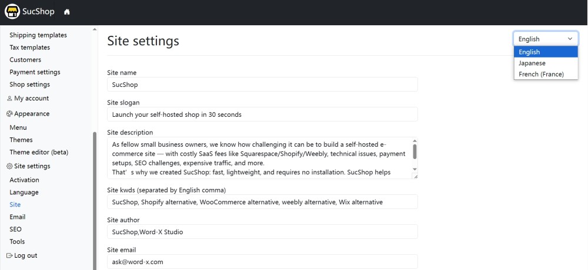Select Japanese from language list
The height and width of the screenshot is (270, 588).
point(532,63)
